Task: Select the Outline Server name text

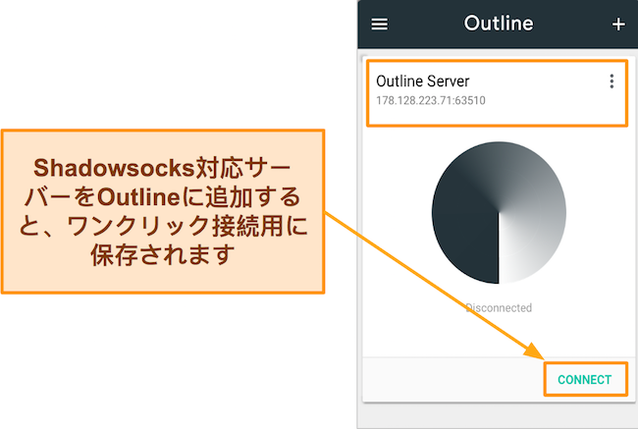Action: (x=422, y=81)
